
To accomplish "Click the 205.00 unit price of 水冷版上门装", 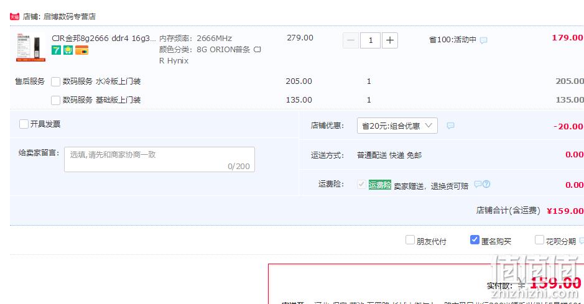I will [299, 81].
